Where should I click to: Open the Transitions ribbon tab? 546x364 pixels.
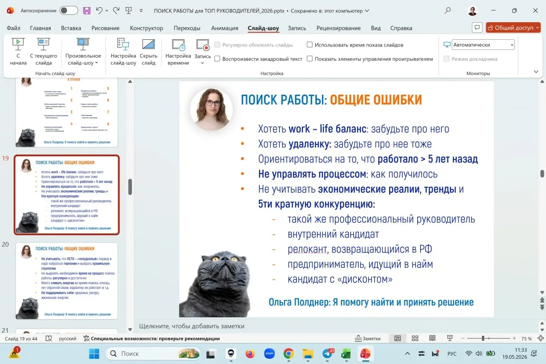pos(187,28)
